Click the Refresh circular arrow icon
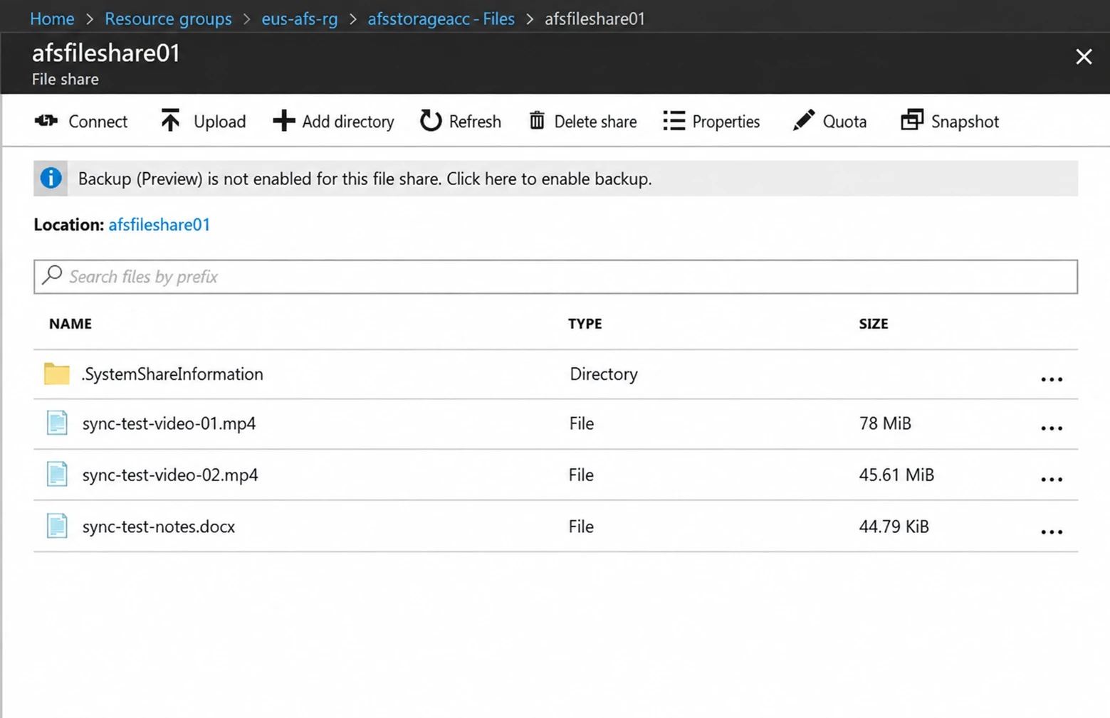The height and width of the screenshot is (718, 1110). [431, 121]
